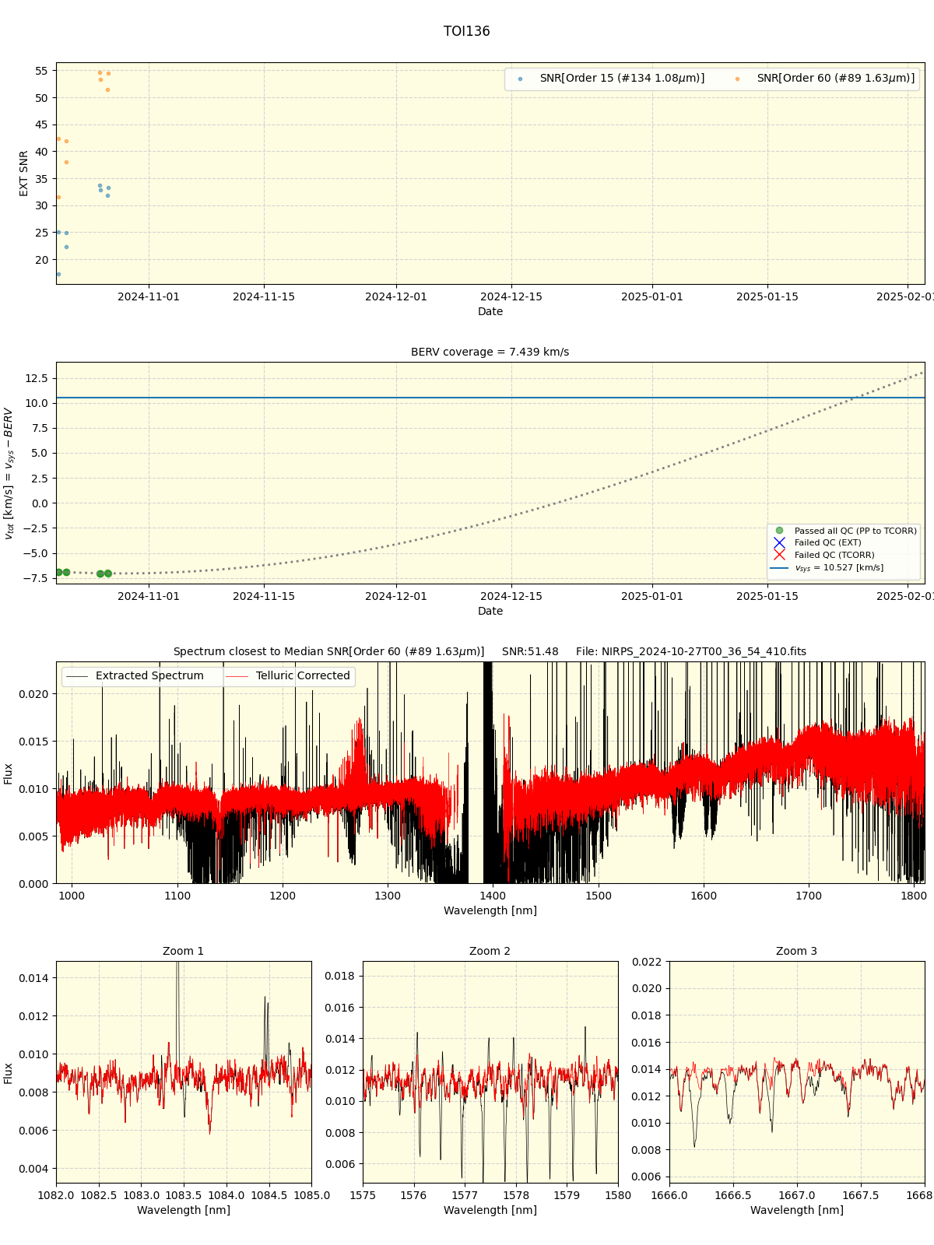Click the spectrum panel title with file name
This screenshot has height=1245, width=934.
[490, 651]
